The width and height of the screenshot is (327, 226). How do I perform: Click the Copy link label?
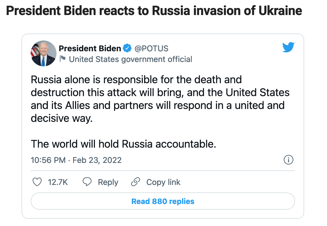(x=163, y=182)
